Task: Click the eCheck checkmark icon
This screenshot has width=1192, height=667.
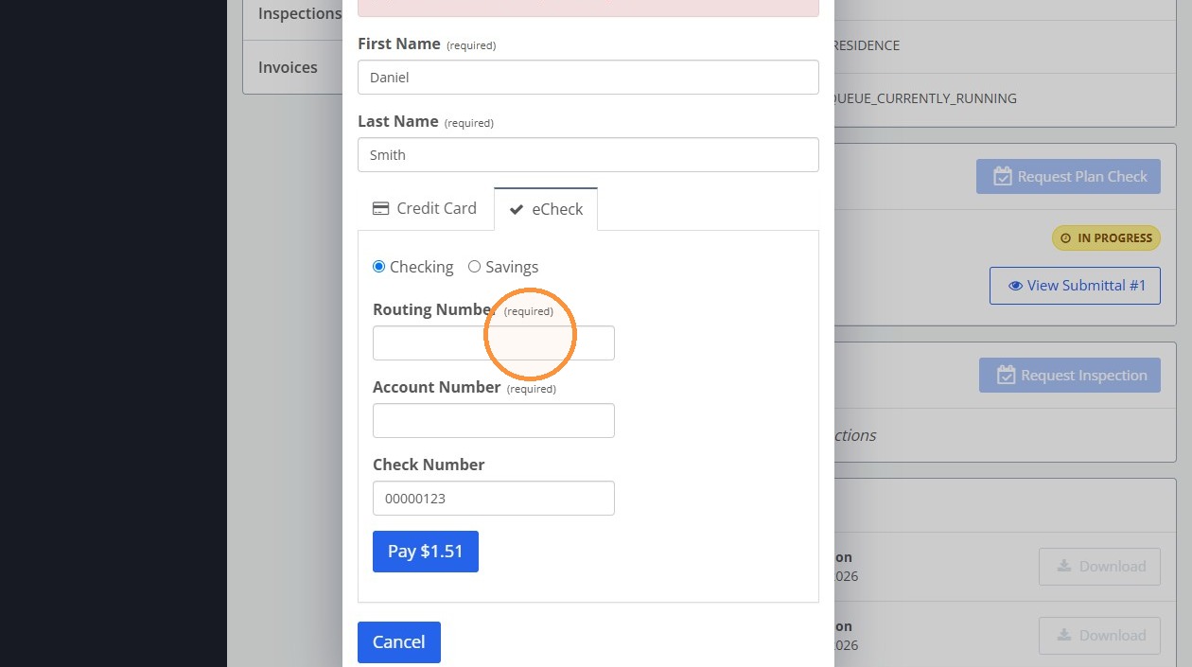Action: coord(517,210)
